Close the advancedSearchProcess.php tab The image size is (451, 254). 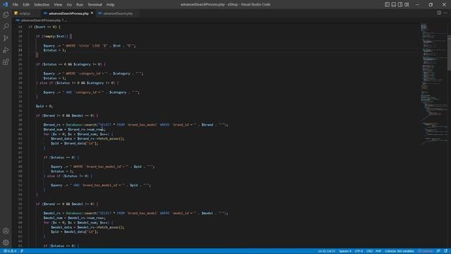tap(92, 13)
